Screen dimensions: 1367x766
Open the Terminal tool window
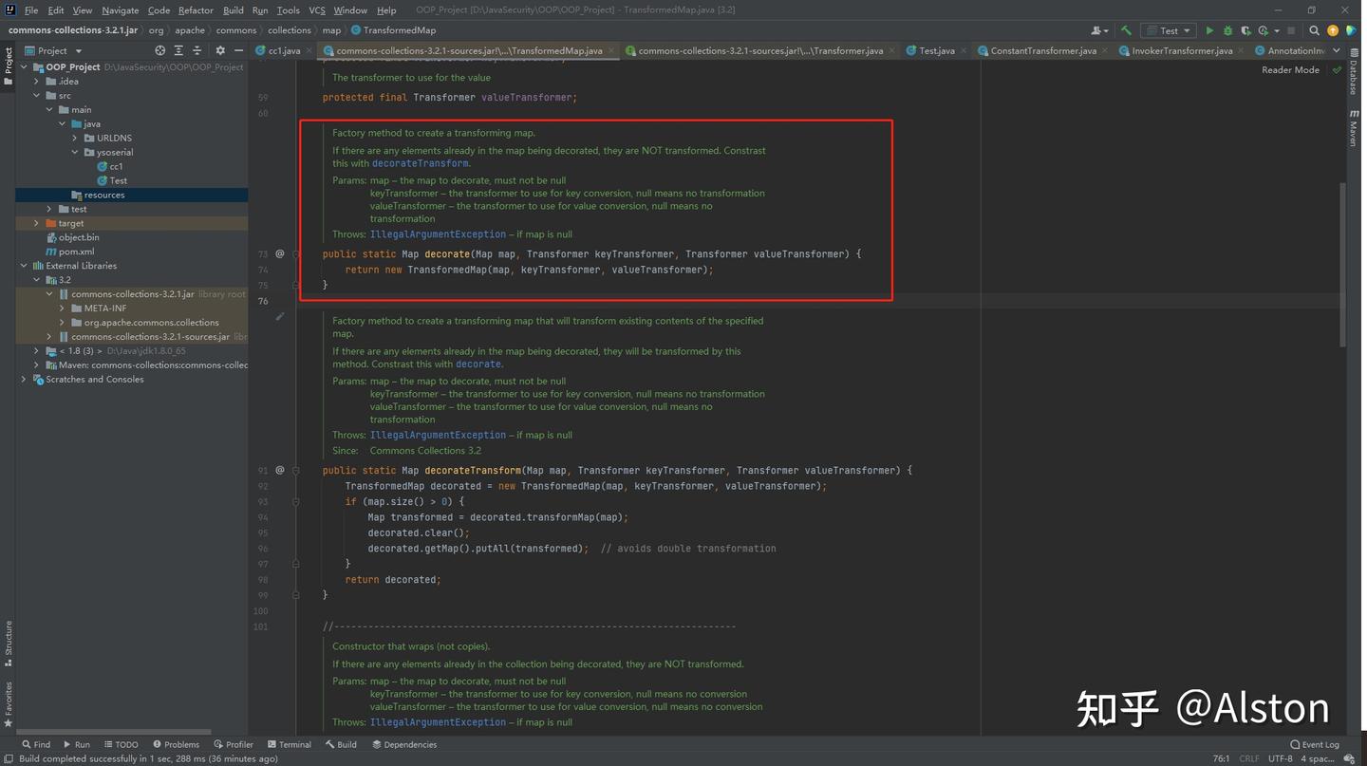pyautogui.click(x=290, y=745)
